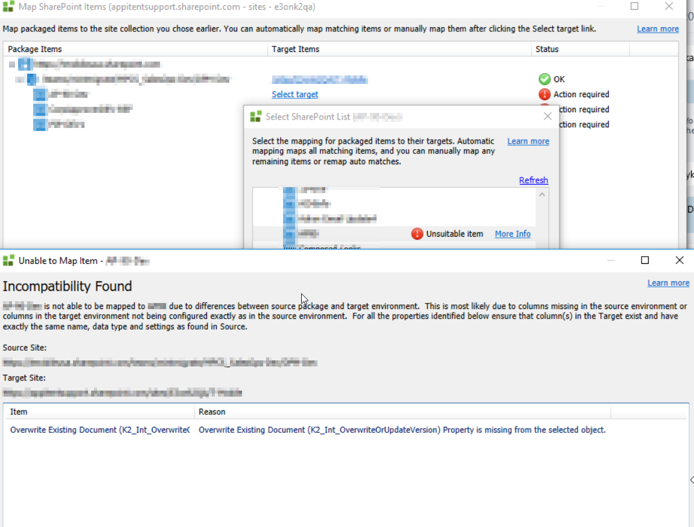Select the 'Property is missing' reason cell
694x527 pixels.
pyautogui.click(x=402, y=430)
